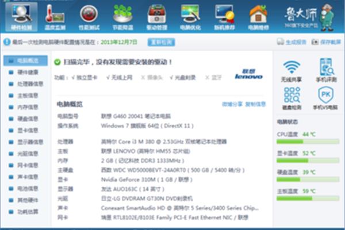
Task: Click the 生成报告 generate report link
Action: coord(296,42)
